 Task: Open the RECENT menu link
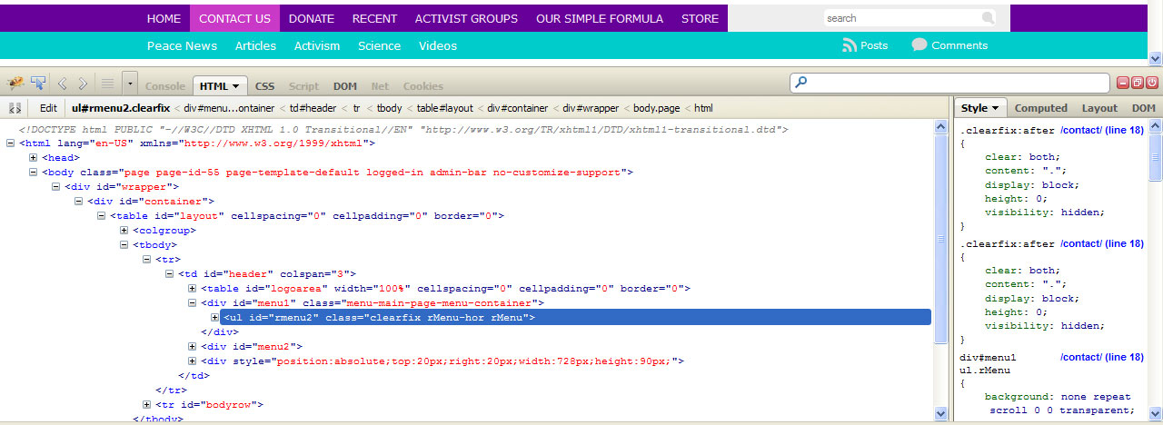[x=374, y=18]
